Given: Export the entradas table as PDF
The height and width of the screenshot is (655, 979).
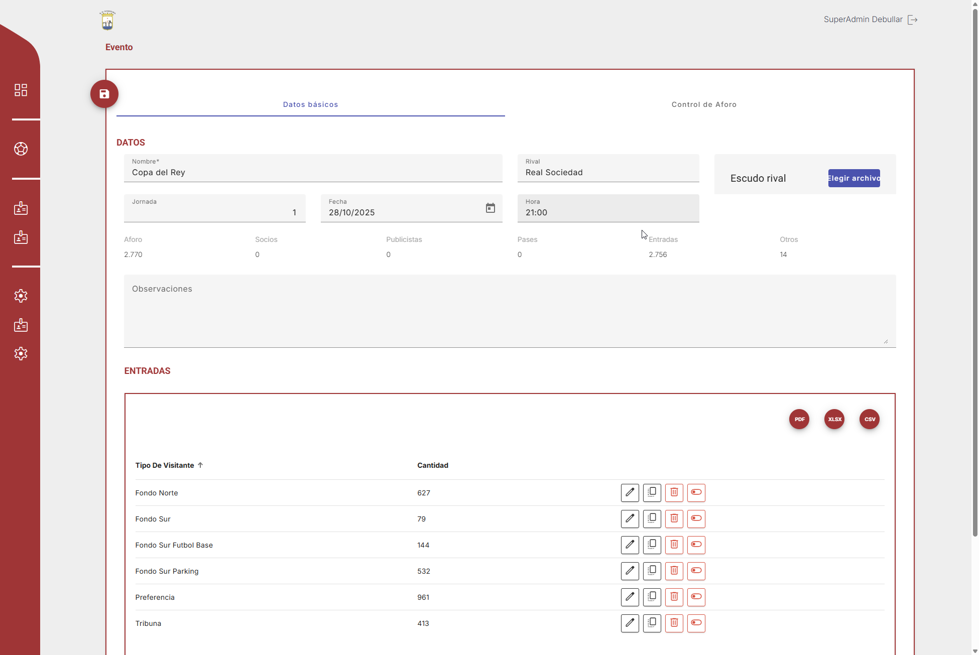Looking at the screenshot, I should 799,419.
